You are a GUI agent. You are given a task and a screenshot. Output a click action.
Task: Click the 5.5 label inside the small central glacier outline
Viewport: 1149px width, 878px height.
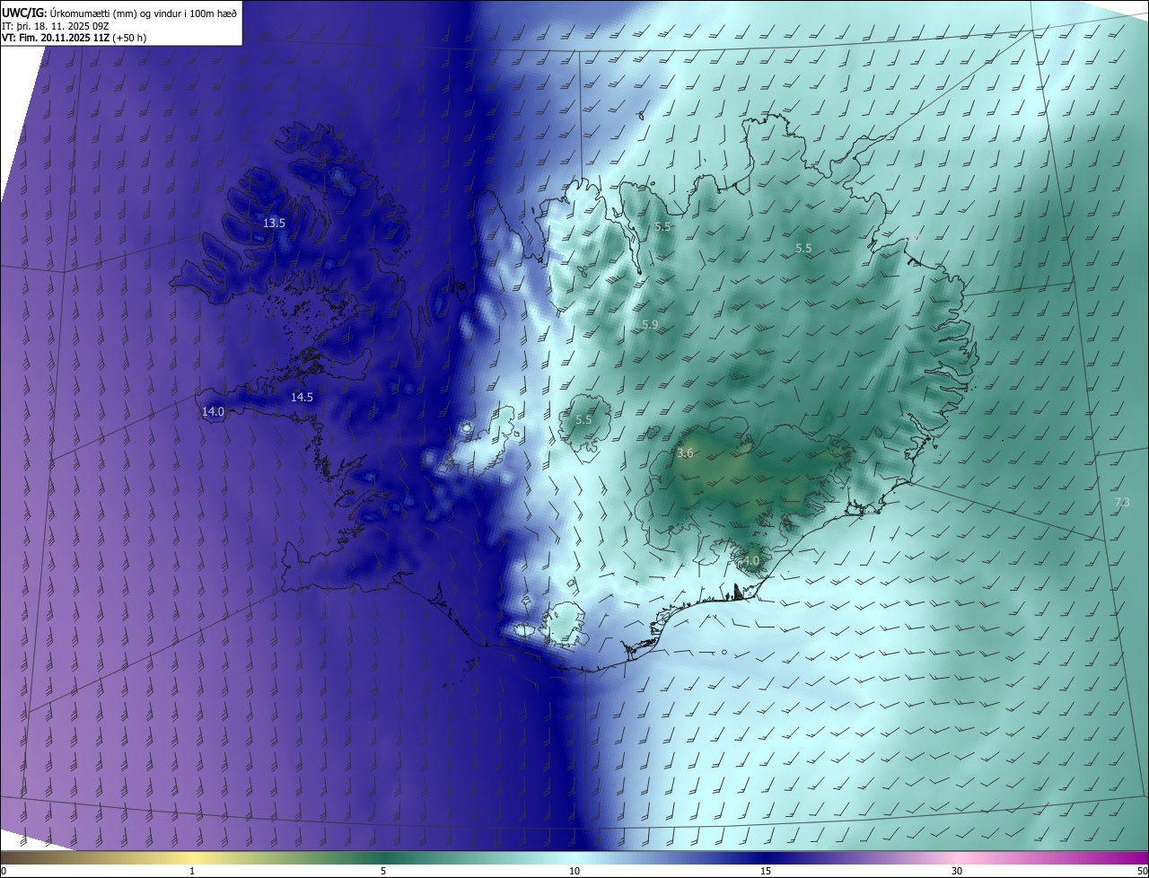pyautogui.click(x=583, y=419)
